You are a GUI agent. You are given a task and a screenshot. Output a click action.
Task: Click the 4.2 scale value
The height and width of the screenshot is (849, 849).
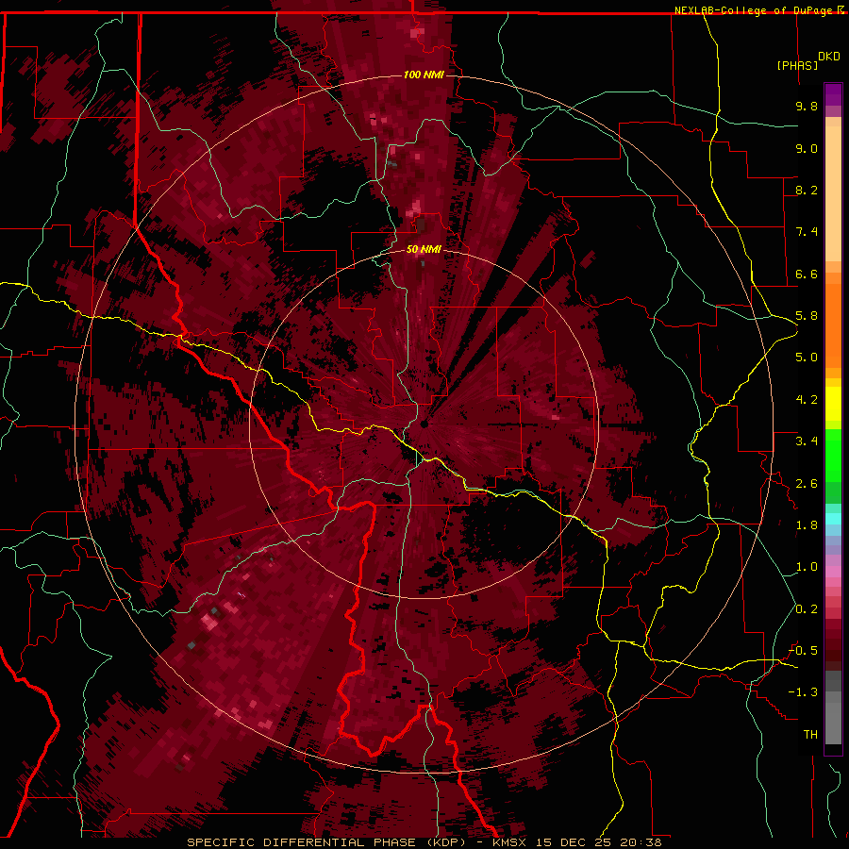point(807,400)
